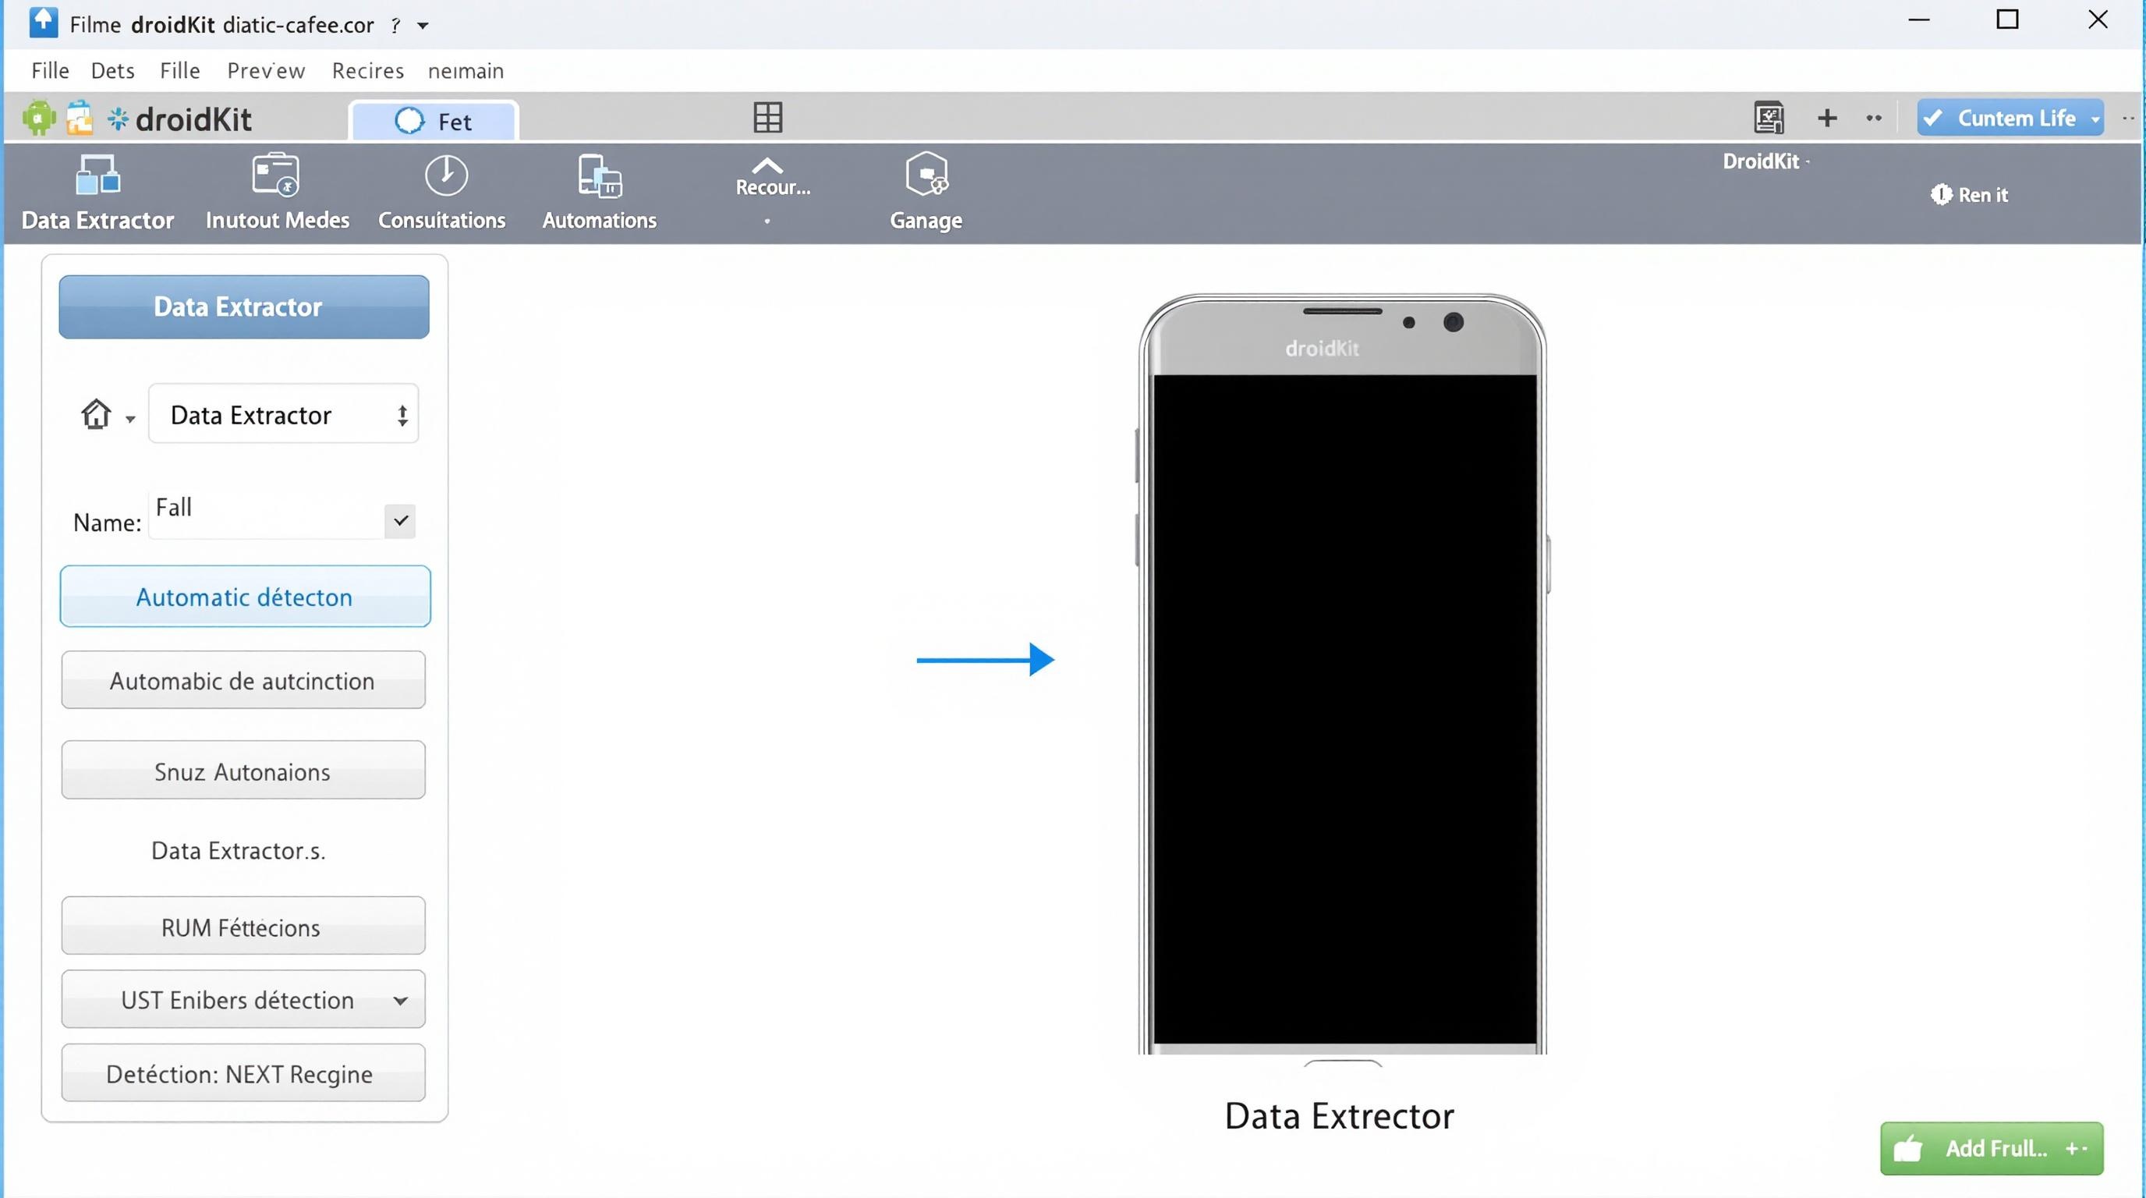Click Snuz Autonaions button
The image size is (2146, 1198).
tap(243, 771)
